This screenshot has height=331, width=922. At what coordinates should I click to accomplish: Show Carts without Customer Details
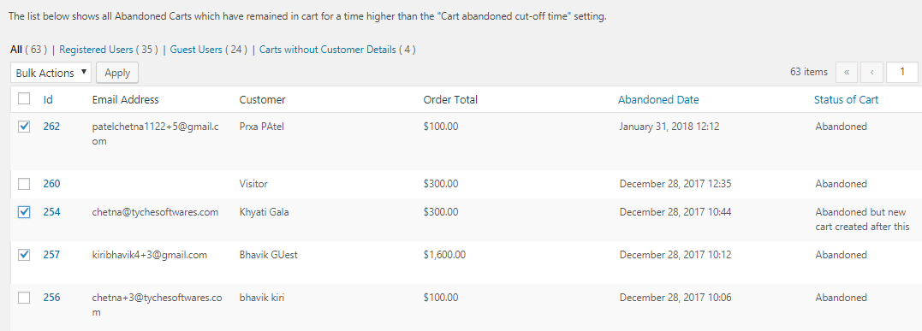click(328, 50)
